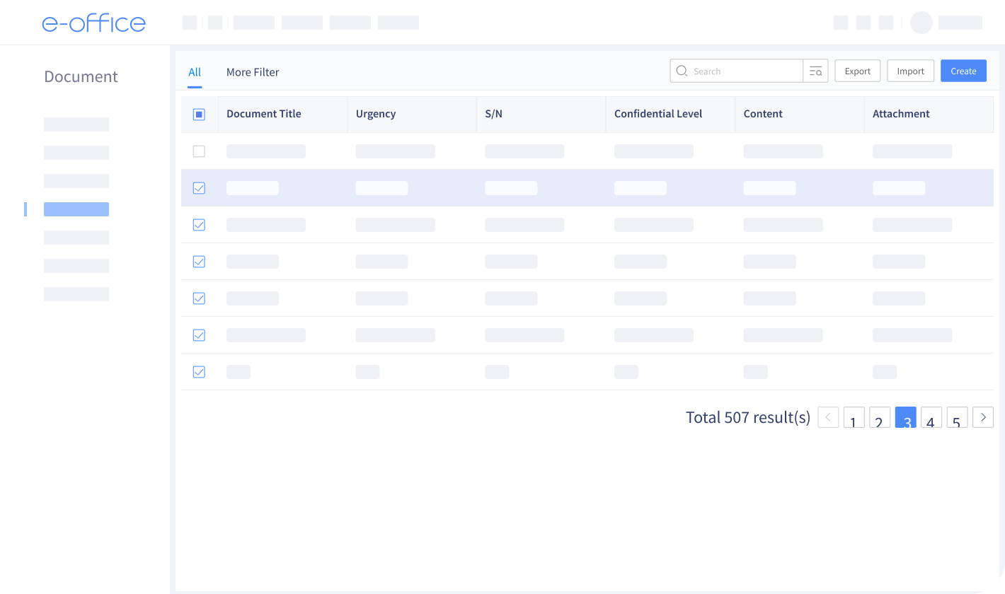
Task: Click the search magnifier icon
Action: point(682,71)
